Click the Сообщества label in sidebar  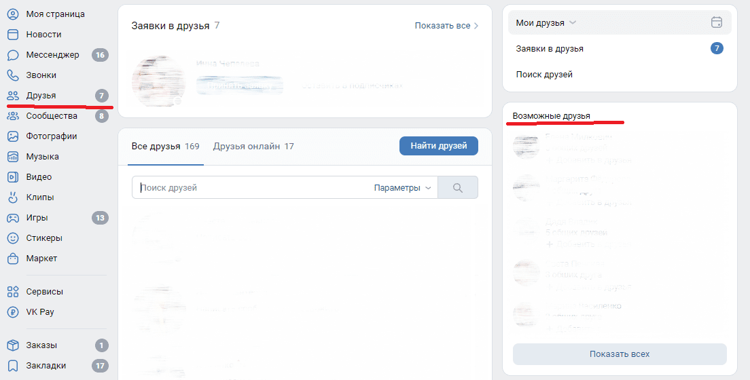tap(52, 115)
